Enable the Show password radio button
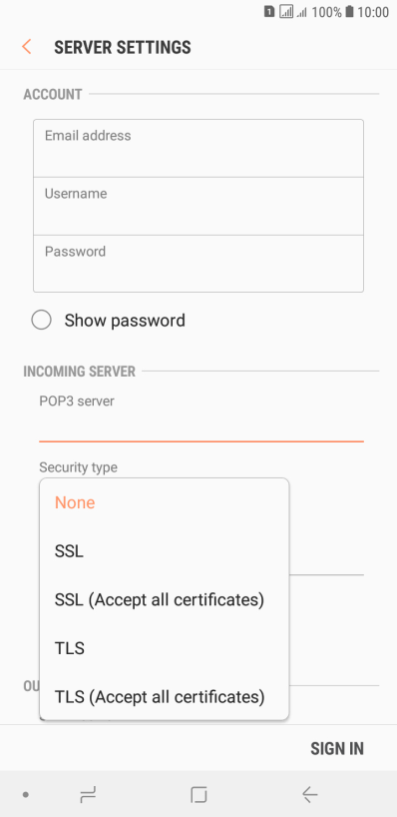 (41, 320)
